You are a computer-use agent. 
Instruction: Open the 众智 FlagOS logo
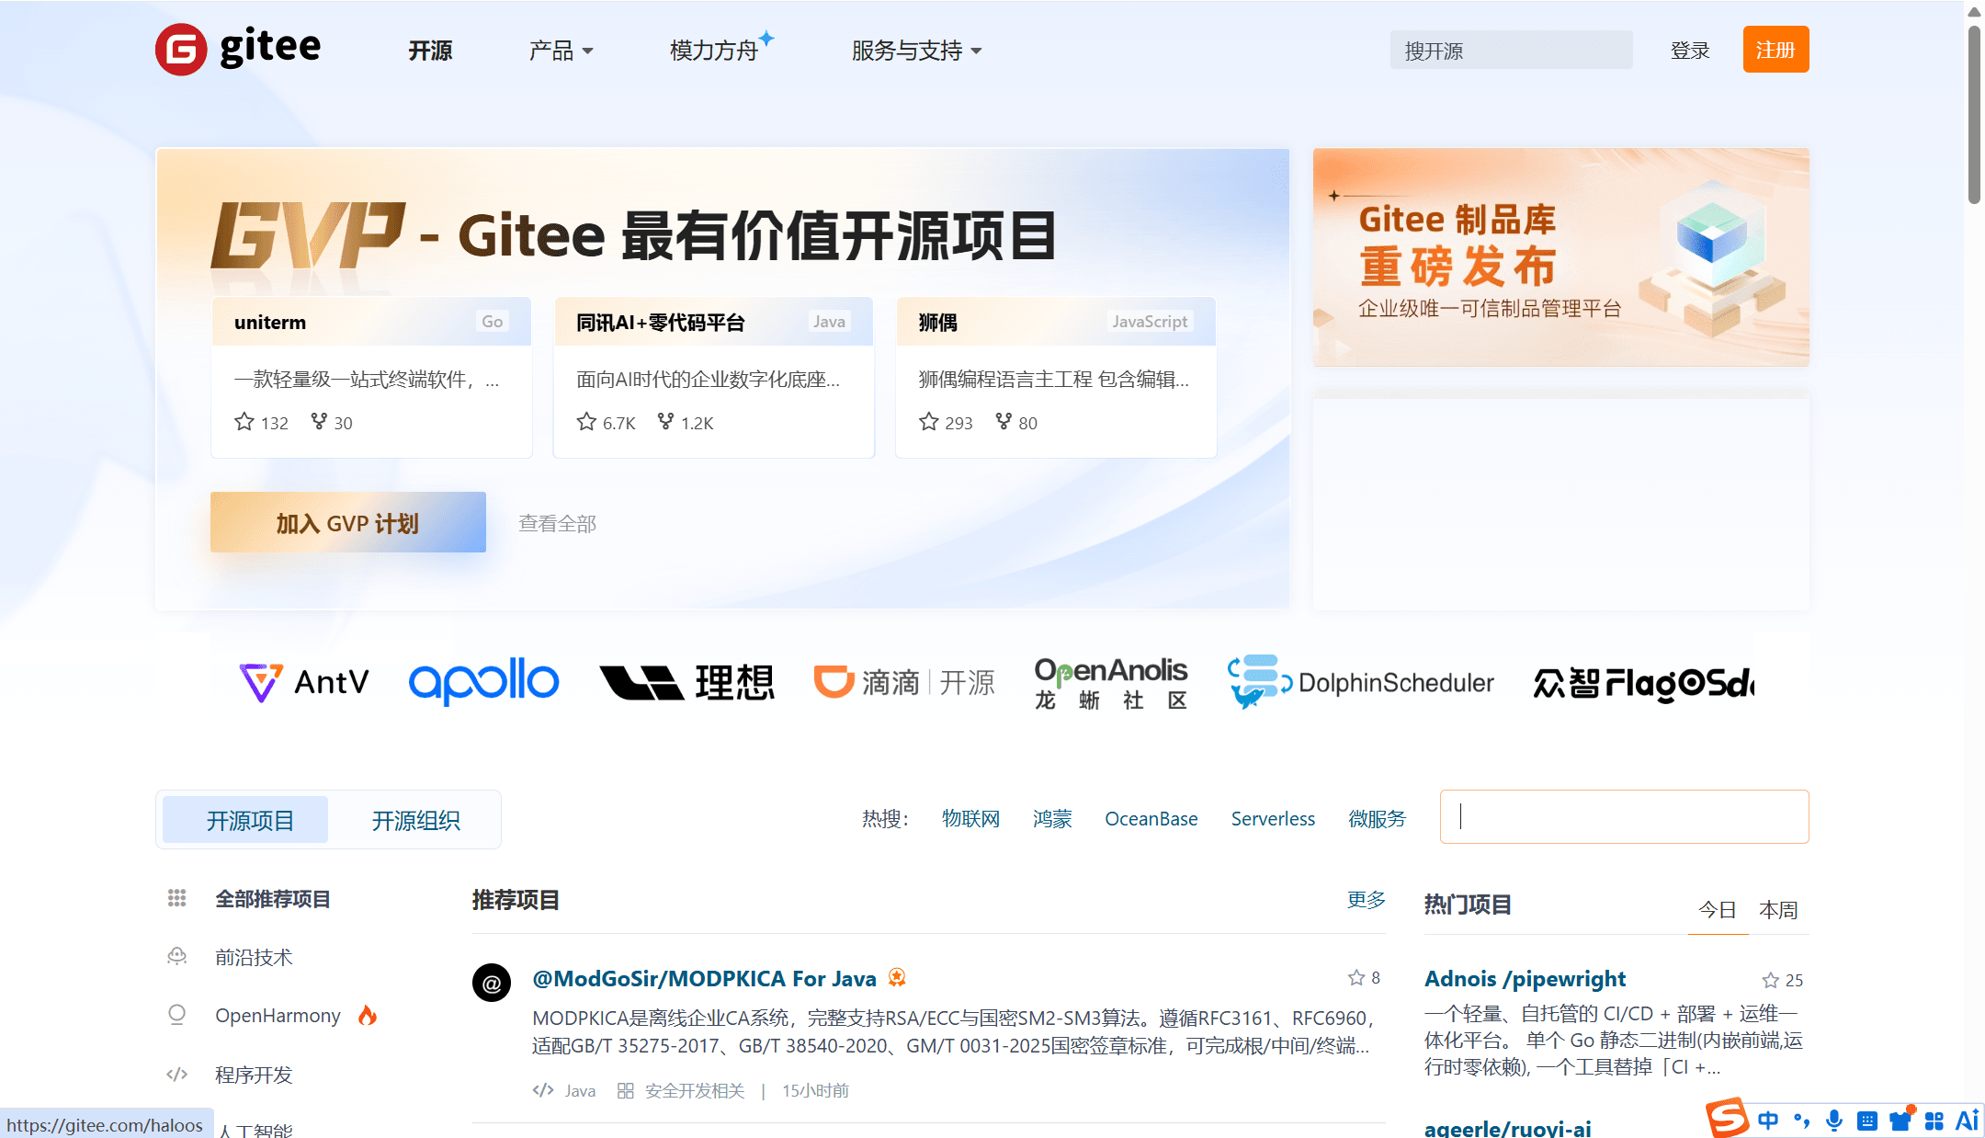coord(1643,684)
